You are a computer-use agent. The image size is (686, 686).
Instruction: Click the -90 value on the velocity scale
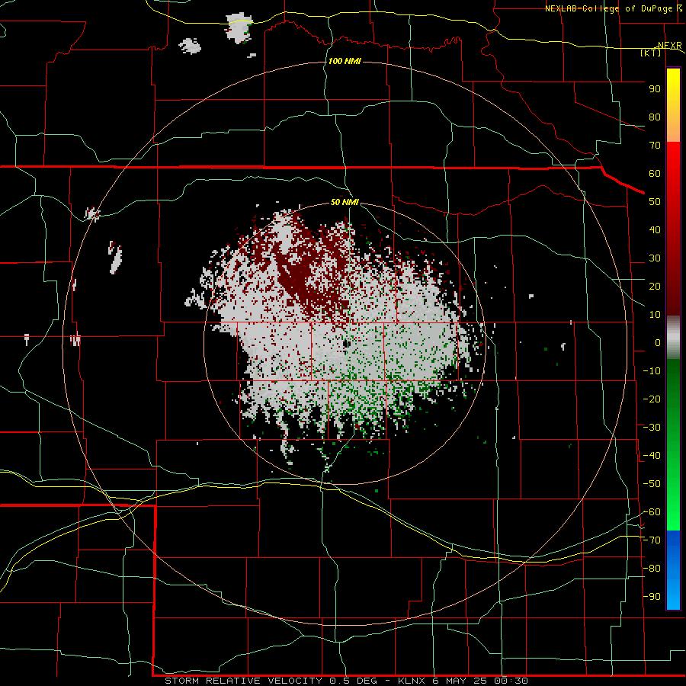tap(652, 596)
